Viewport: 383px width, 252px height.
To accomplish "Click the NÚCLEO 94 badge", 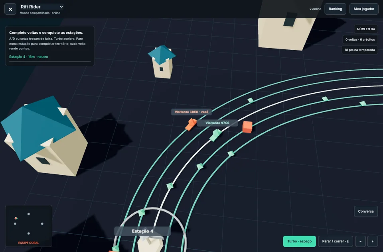I will 366,29.
